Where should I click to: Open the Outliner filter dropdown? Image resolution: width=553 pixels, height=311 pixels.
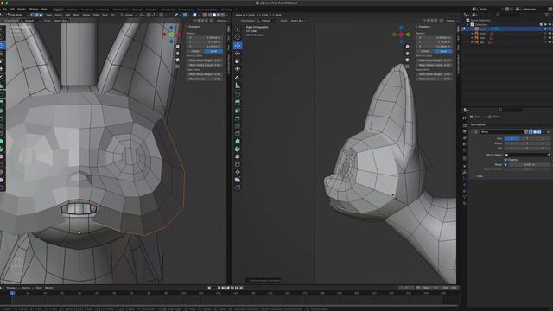point(548,15)
